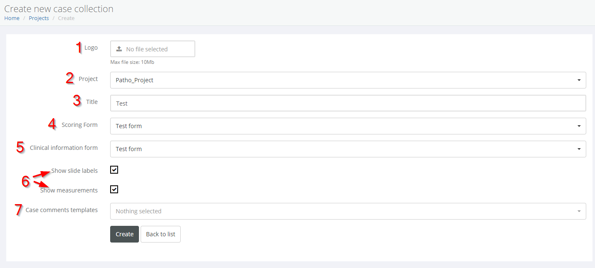Click the upload icon in the Logo field
Viewport: 595px width, 268px height.
tap(119, 49)
